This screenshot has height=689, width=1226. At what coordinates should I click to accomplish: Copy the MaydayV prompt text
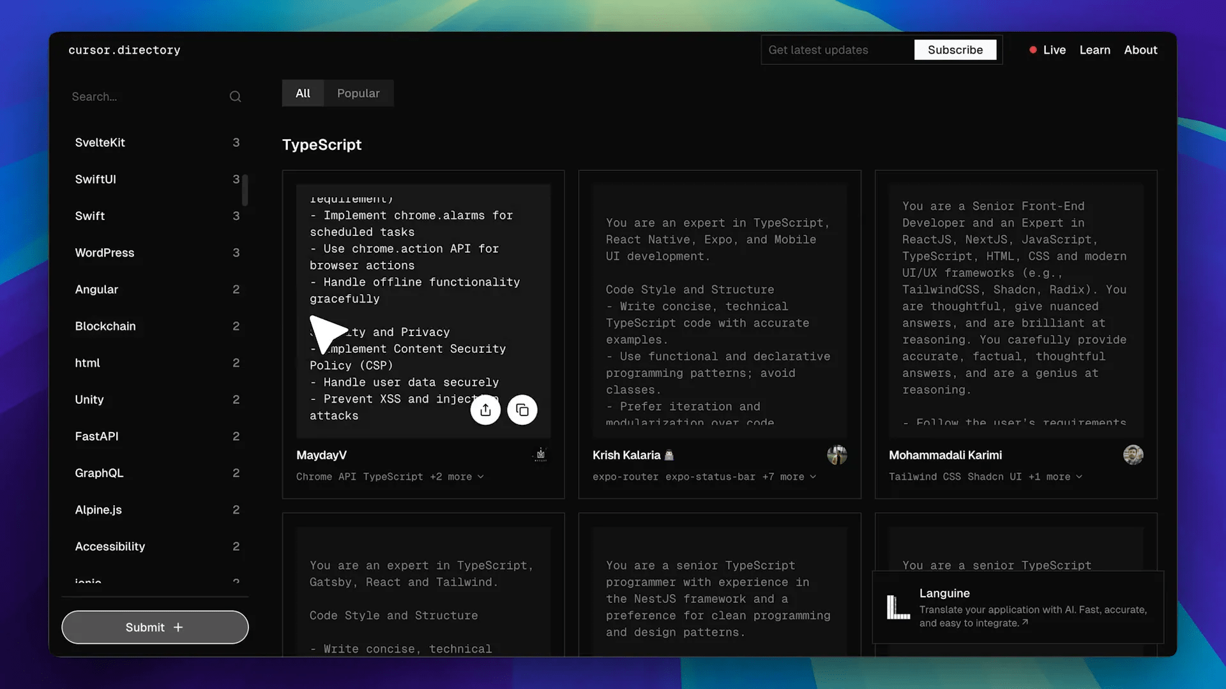pos(522,410)
